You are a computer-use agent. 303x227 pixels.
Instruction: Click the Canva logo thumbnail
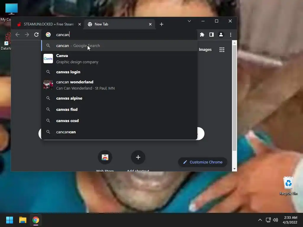point(48,59)
